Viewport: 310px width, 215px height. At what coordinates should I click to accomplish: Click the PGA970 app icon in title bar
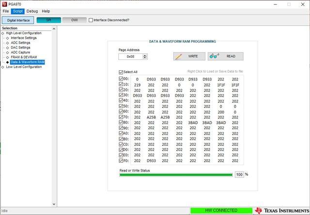[x=4, y=4]
